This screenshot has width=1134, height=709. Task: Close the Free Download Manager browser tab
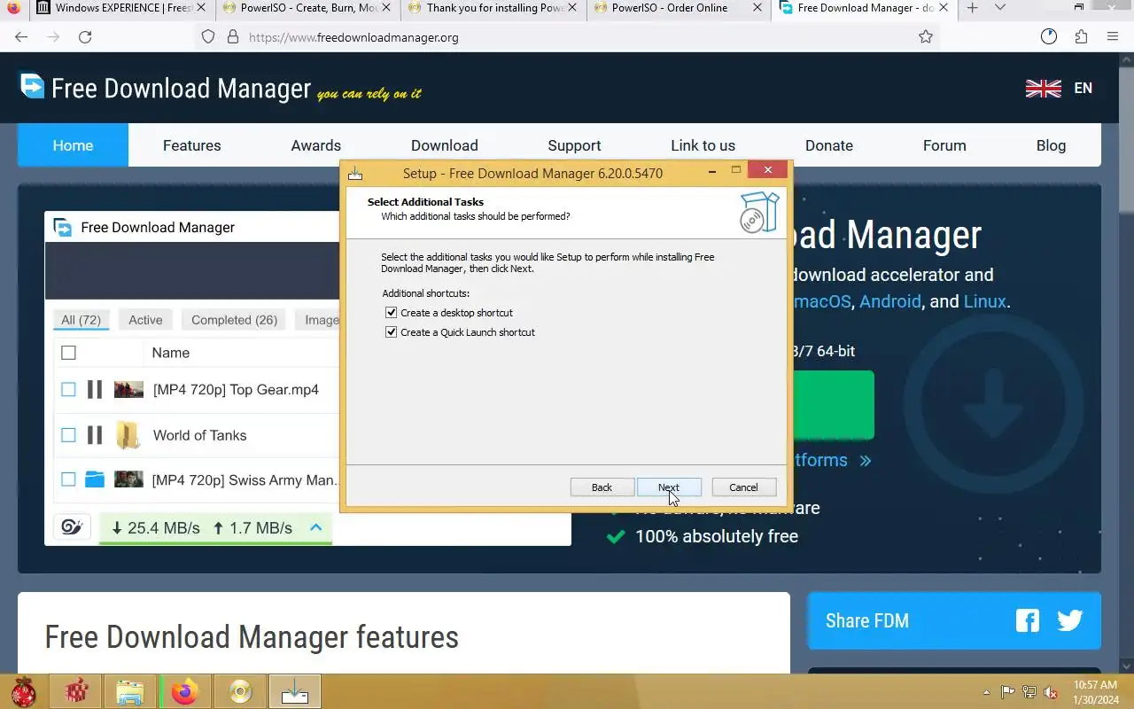pyautogui.click(x=944, y=8)
